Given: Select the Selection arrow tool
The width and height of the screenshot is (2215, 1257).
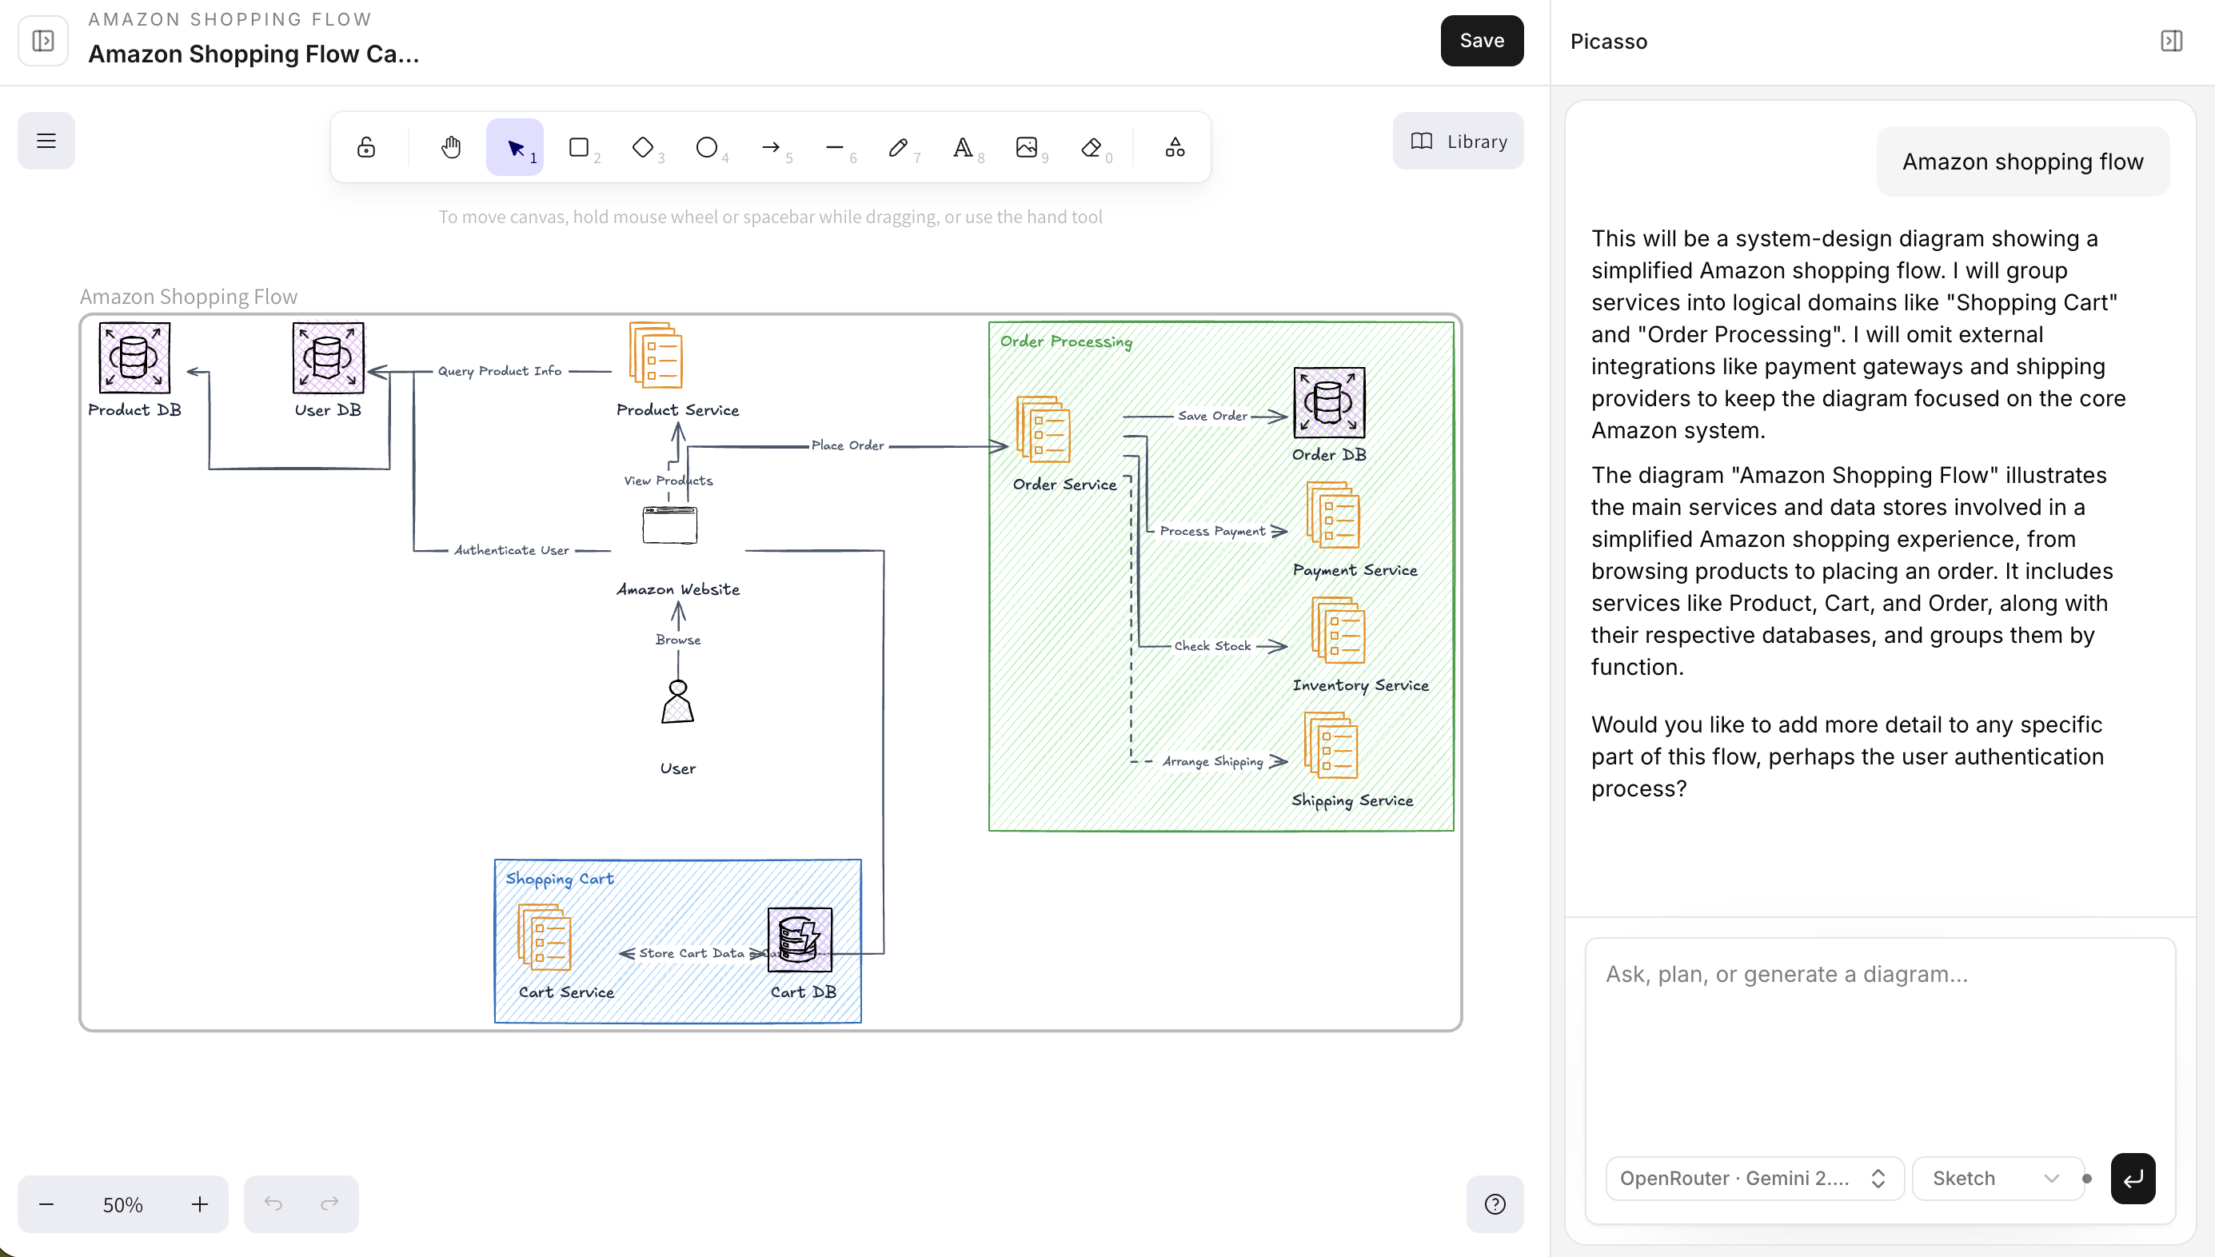Looking at the screenshot, I should click(515, 148).
